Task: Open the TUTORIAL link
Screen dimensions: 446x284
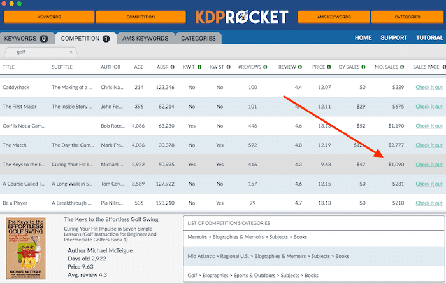Action: tap(429, 37)
